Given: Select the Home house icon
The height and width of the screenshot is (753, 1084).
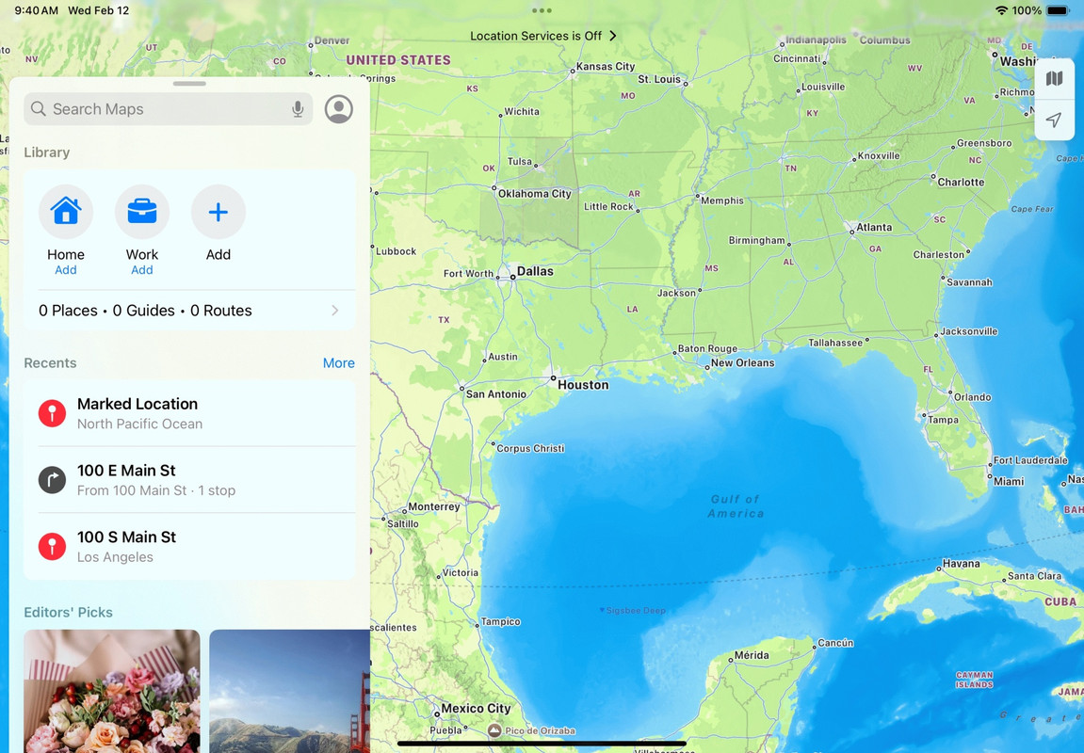Looking at the screenshot, I should (x=66, y=212).
